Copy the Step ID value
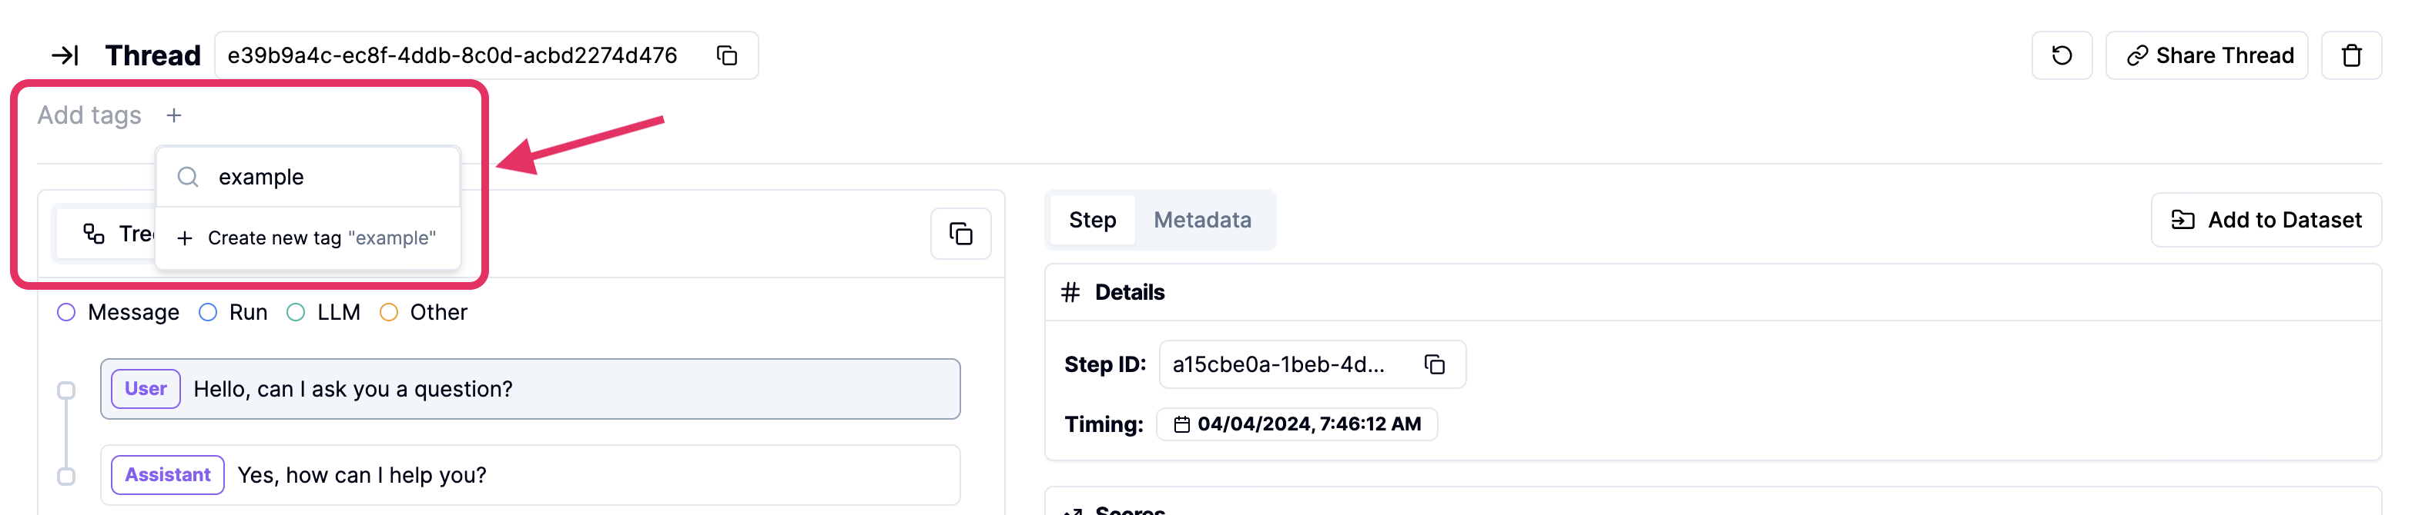 [x=1435, y=364]
